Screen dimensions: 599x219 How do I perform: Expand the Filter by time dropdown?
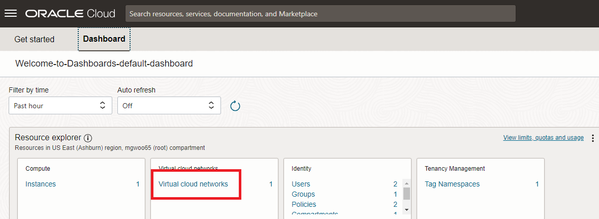60,106
